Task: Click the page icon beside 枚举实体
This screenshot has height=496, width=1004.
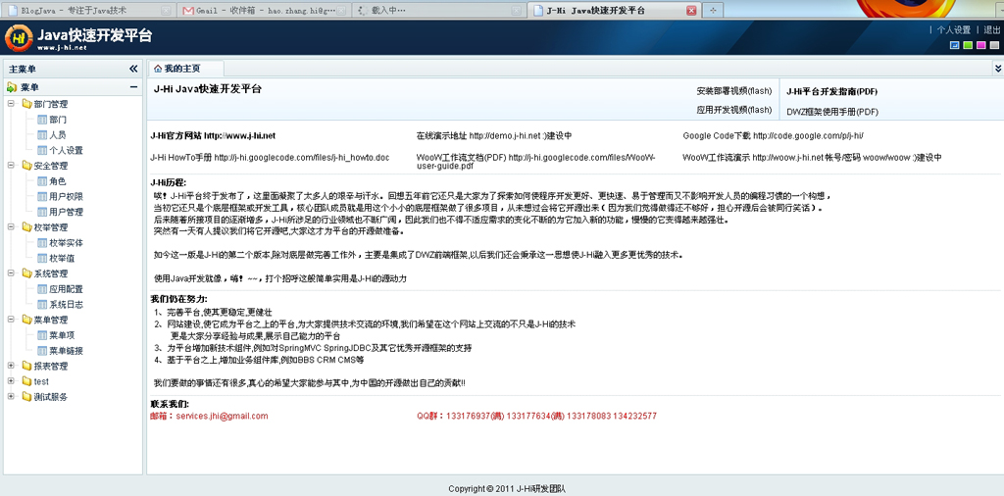Action: point(42,242)
